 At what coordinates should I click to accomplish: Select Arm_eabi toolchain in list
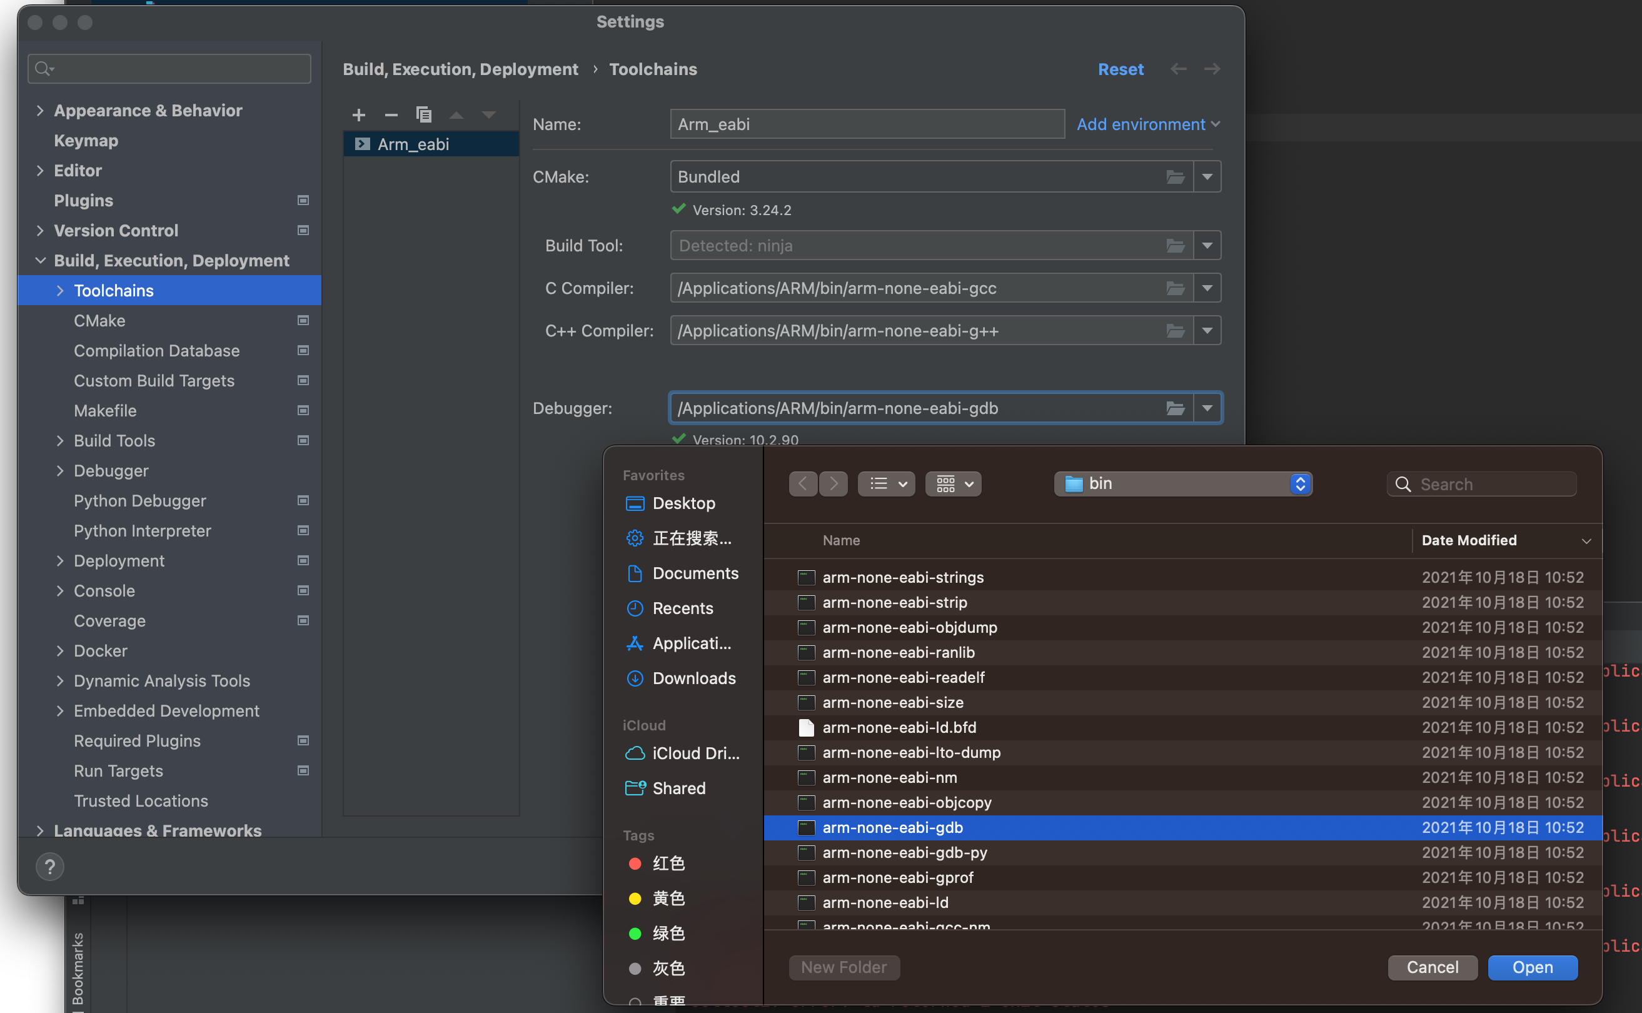pyautogui.click(x=431, y=144)
